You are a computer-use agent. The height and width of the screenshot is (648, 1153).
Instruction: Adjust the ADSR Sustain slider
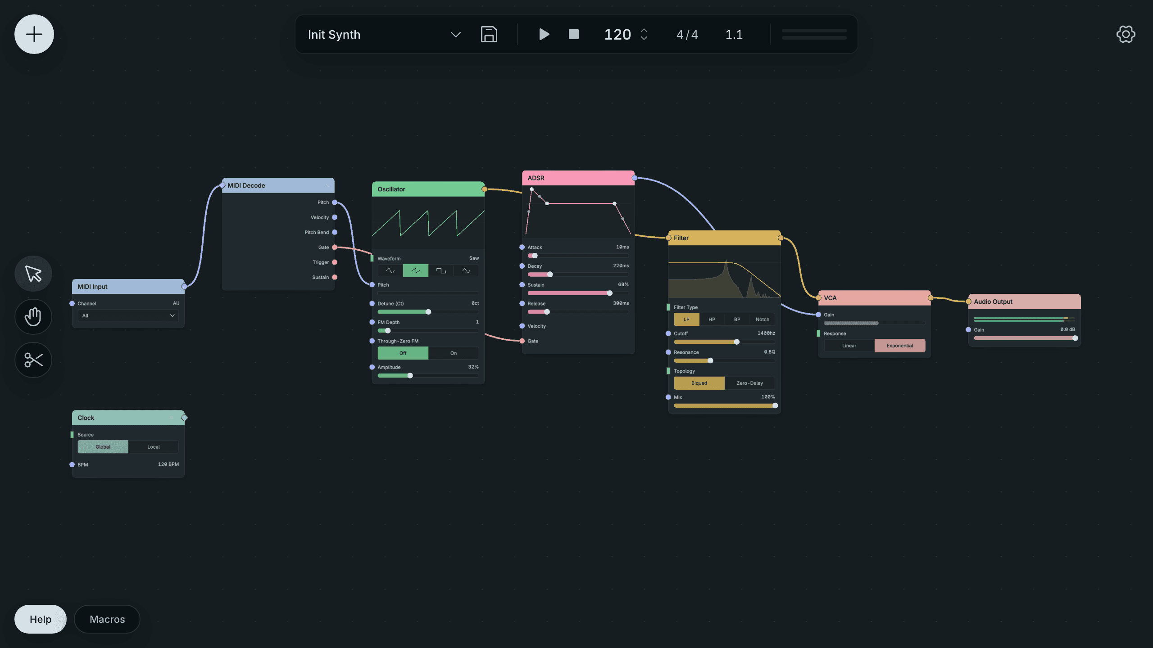pos(578,293)
